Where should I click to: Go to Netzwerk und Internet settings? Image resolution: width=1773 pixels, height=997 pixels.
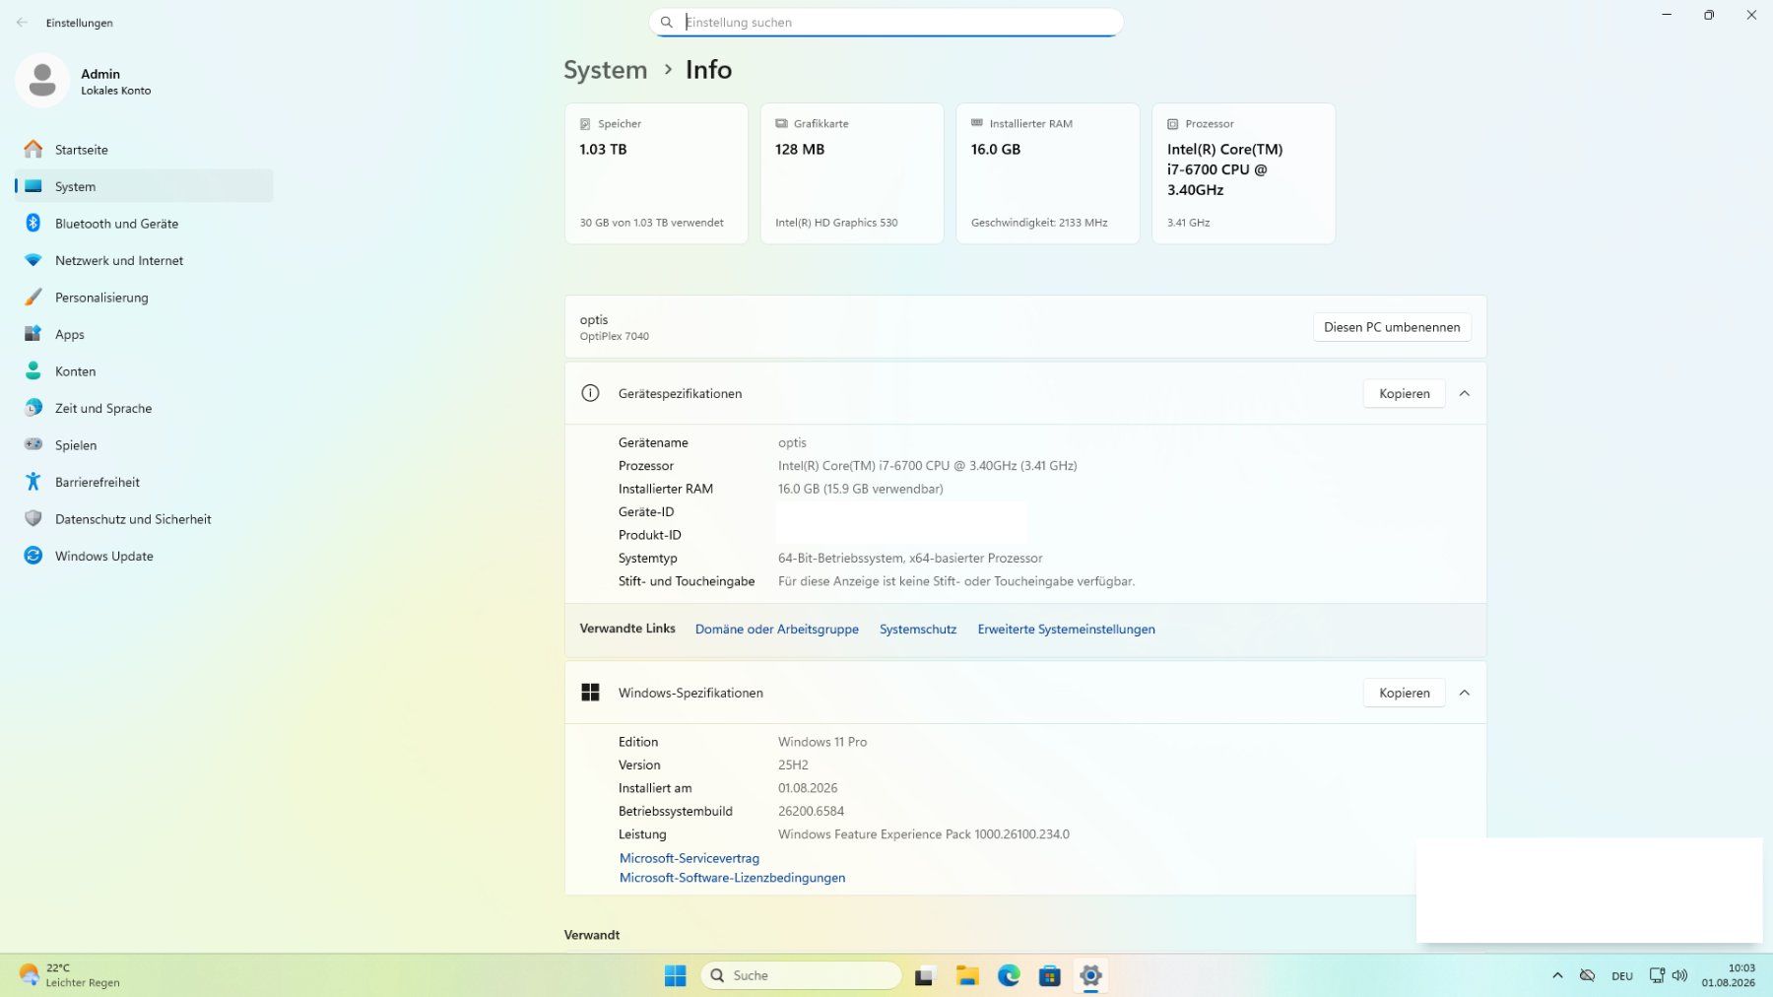click(x=144, y=260)
